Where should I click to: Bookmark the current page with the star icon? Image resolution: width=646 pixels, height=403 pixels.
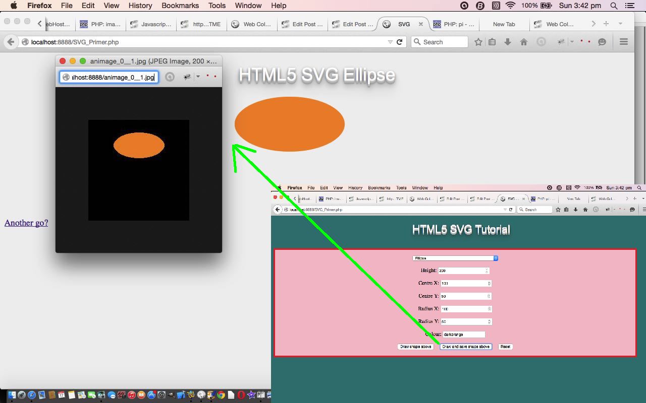pyautogui.click(x=478, y=42)
